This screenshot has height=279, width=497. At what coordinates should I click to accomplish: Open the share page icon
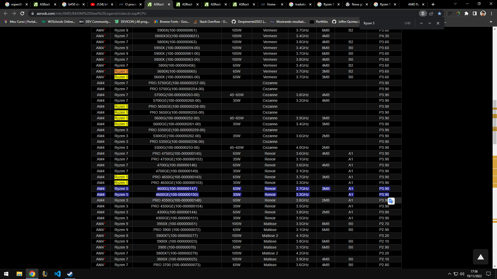click(431, 13)
